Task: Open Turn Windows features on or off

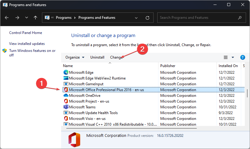Action: (32, 53)
